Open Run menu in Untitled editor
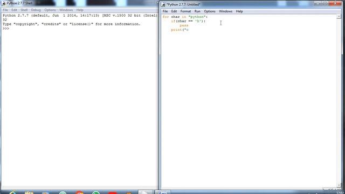This screenshot has width=345, height=194. click(x=197, y=11)
